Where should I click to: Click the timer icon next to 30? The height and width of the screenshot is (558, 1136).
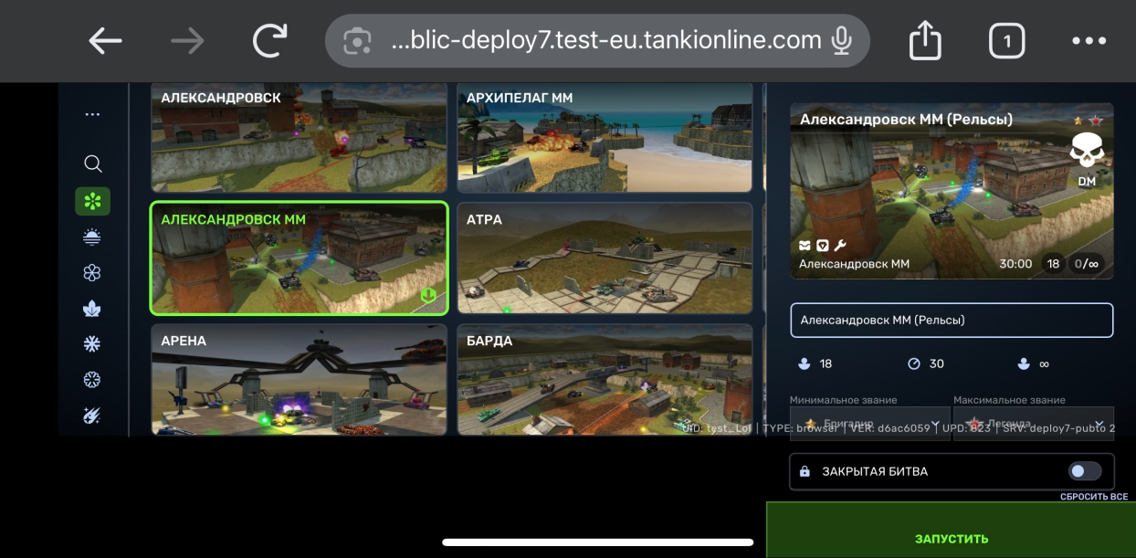click(x=914, y=363)
